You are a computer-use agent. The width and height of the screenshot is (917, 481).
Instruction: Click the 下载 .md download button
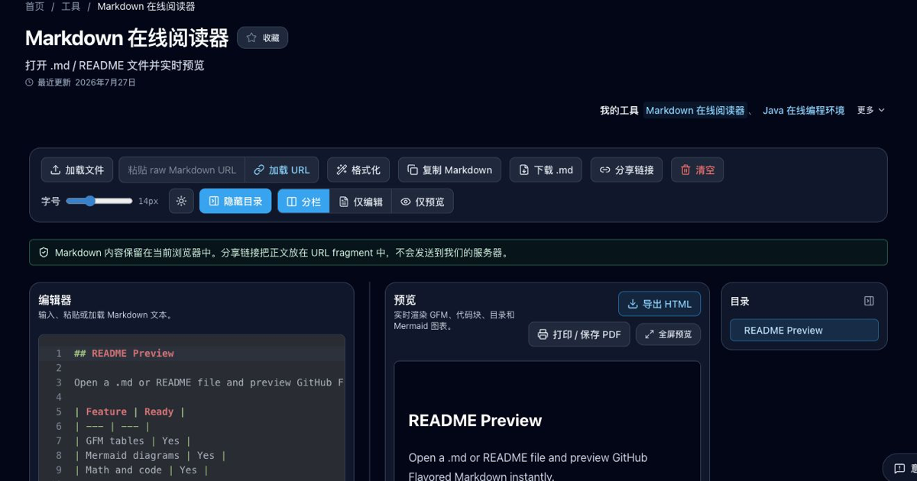(546, 169)
